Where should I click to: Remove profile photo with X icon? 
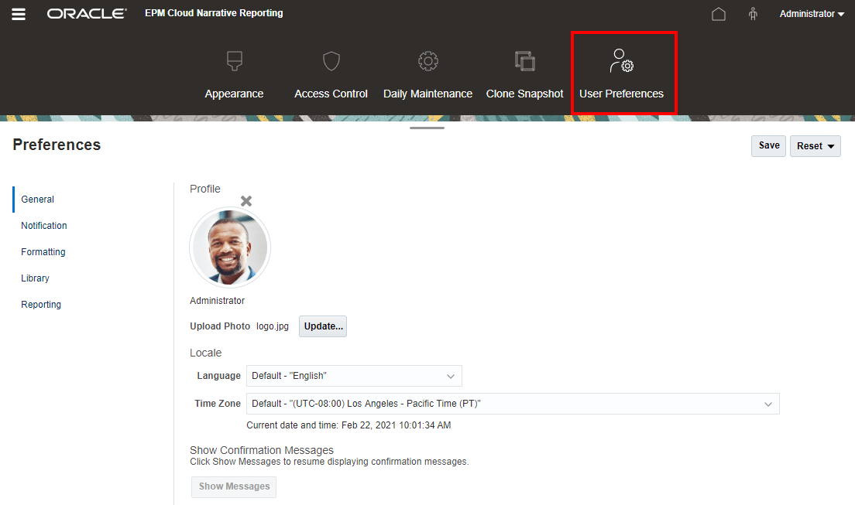click(246, 201)
